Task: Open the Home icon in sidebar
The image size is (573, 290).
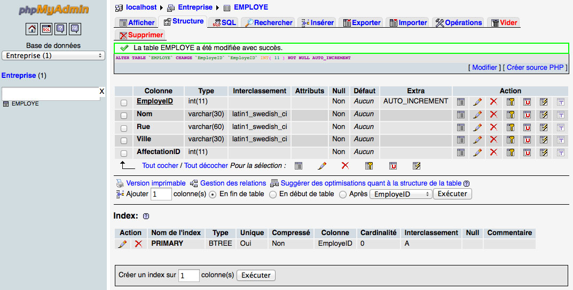Action: [x=32, y=29]
